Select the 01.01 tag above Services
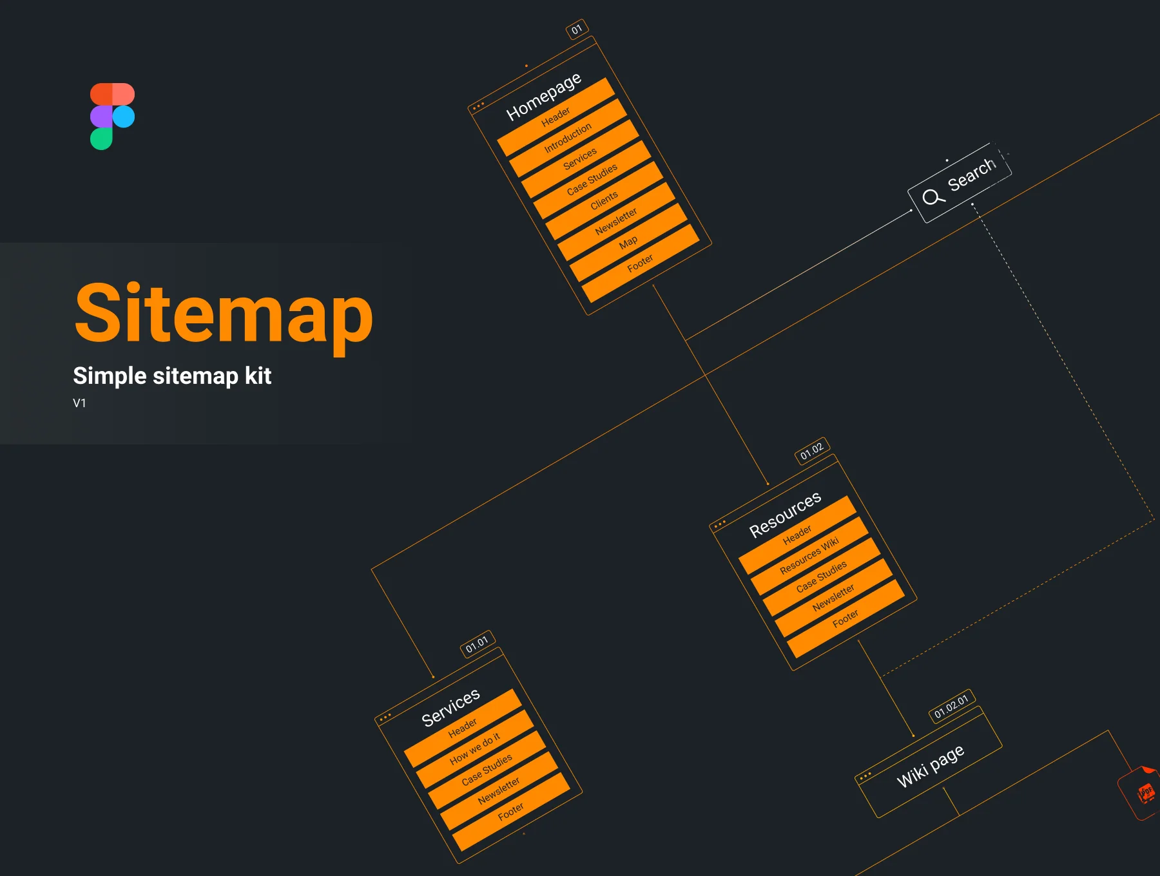The height and width of the screenshot is (876, 1160). 477,643
